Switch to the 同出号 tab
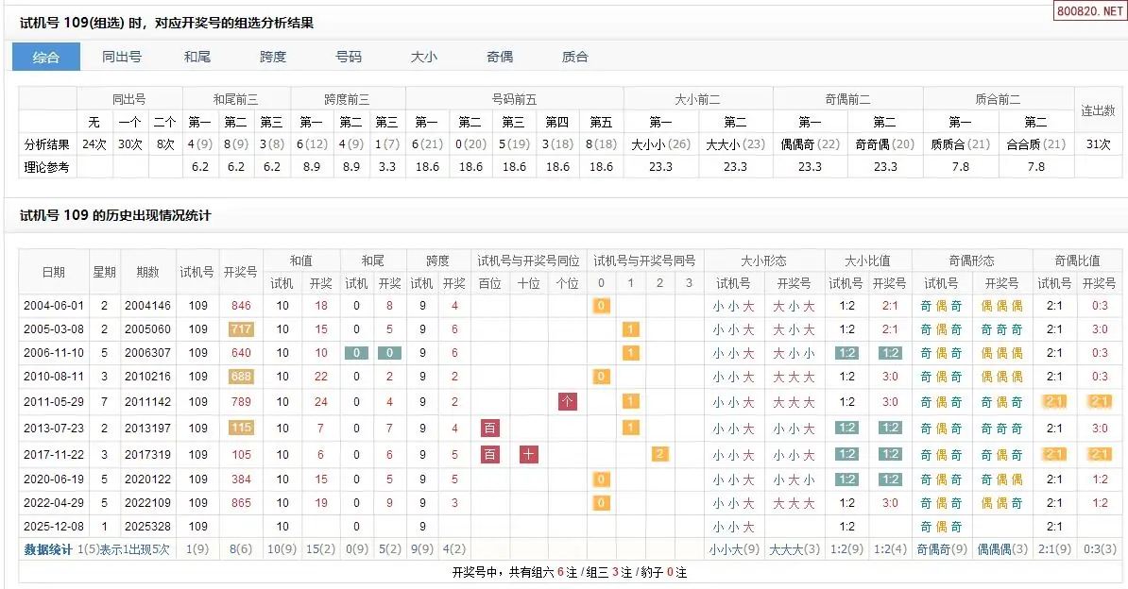Viewport: 1128px width, 589px height. tap(122, 58)
